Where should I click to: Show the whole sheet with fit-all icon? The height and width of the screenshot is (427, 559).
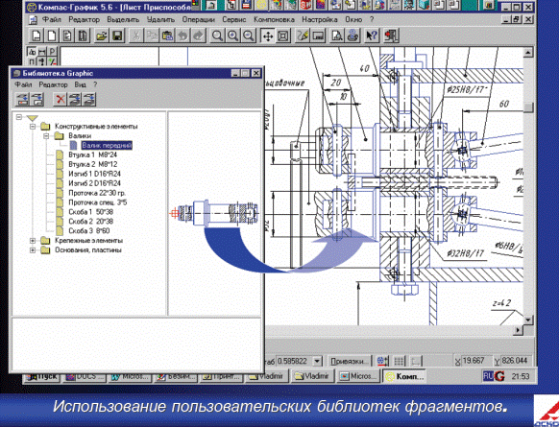click(x=283, y=36)
